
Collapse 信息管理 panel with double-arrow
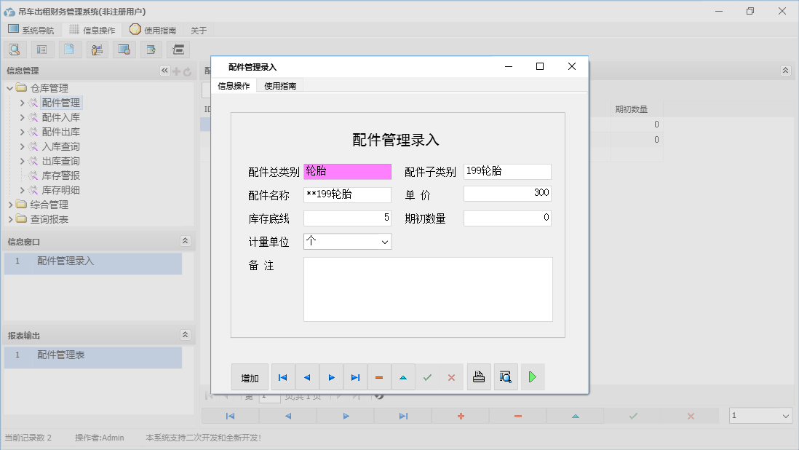[164, 71]
